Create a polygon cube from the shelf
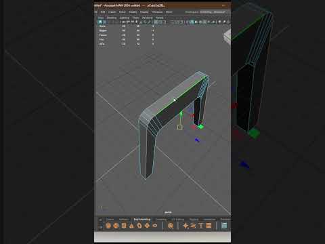 coord(116,226)
